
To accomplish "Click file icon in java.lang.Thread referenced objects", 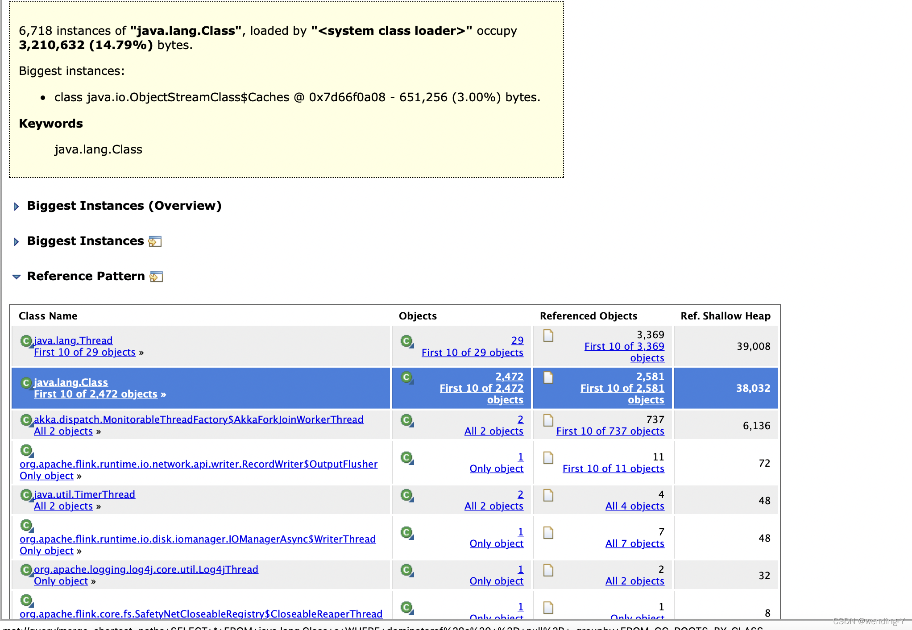I will tap(548, 336).
